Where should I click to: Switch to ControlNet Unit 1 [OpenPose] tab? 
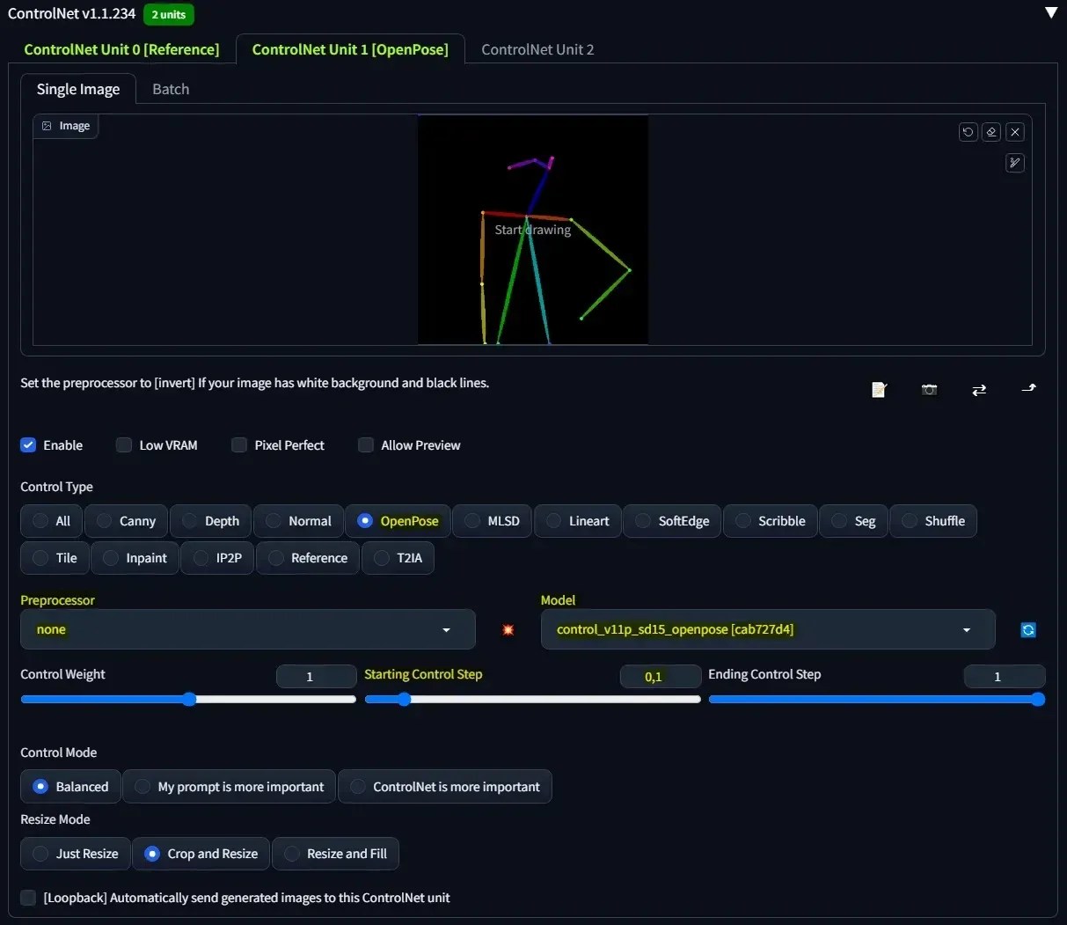(350, 49)
